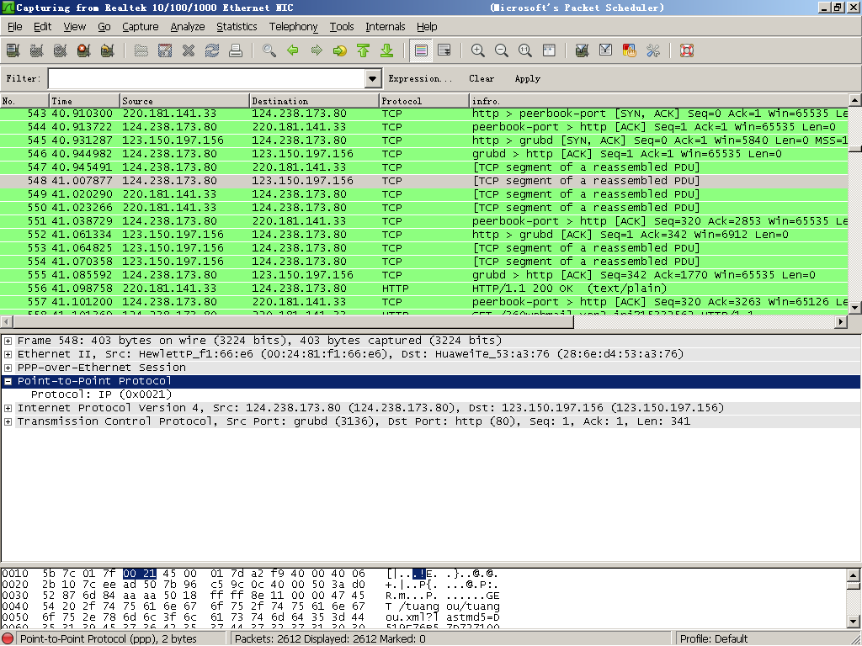Click the Apply filter button
Viewport: 862px width, 646px height.
[x=527, y=78]
